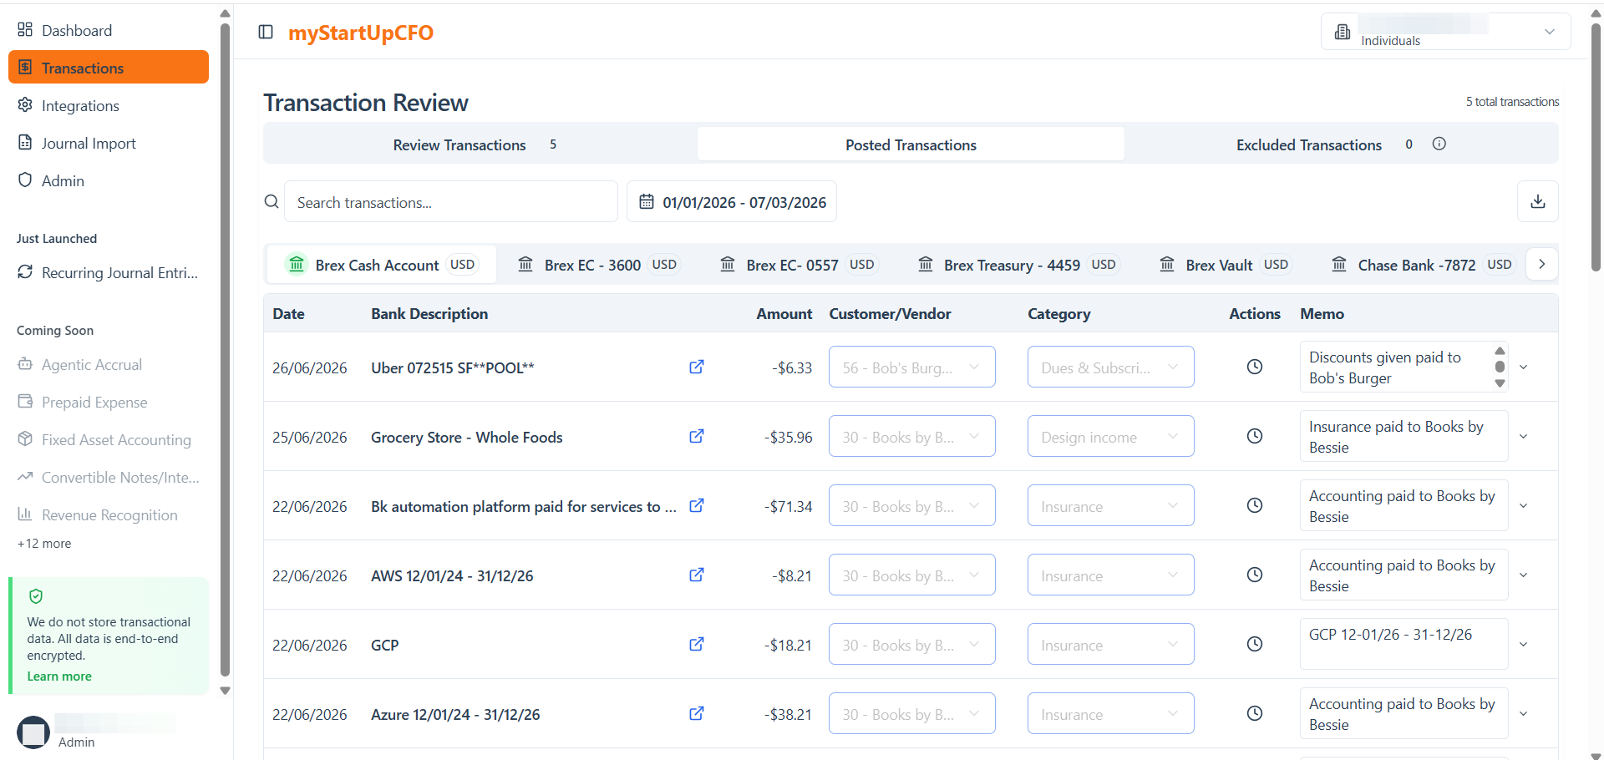
Task: Click the Integrations gear icon
Action: click(x=25, y=105)
